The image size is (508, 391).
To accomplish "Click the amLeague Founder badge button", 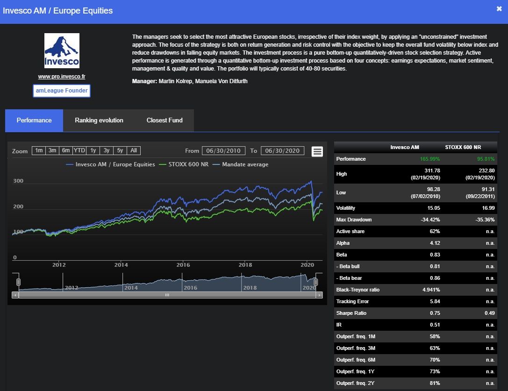I will pos(62,91).
